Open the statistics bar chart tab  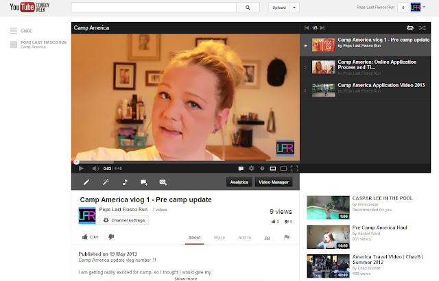(267, 238)
